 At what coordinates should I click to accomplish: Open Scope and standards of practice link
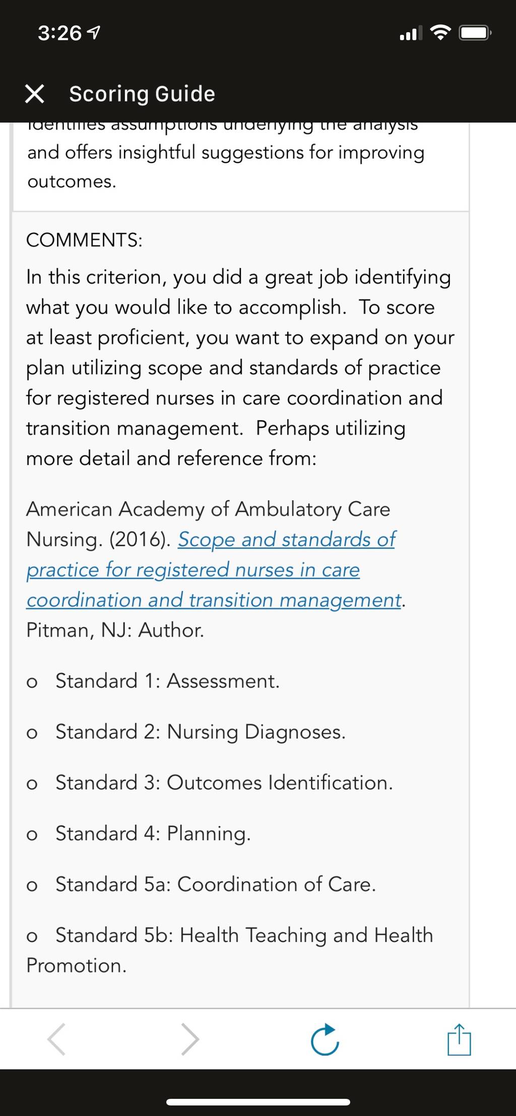click(x=286, y=539)
